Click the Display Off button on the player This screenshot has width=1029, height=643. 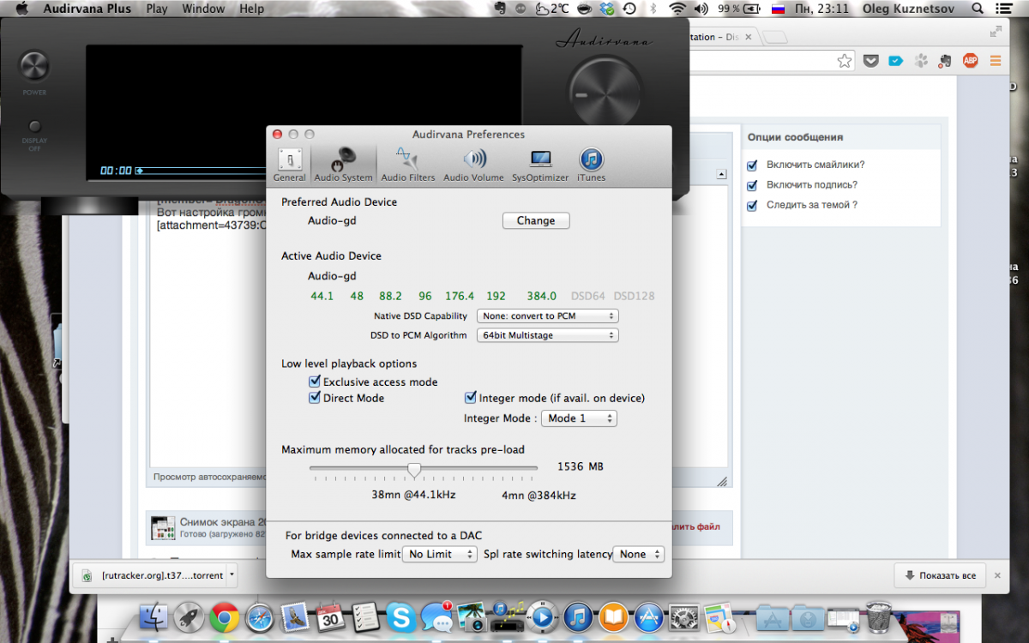point(35,126)
